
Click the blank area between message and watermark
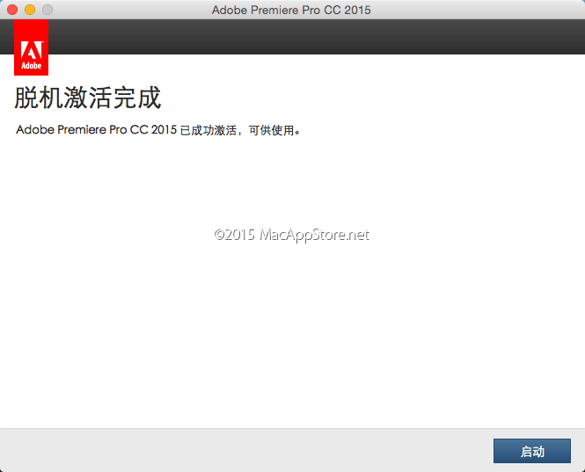[292, 180]
